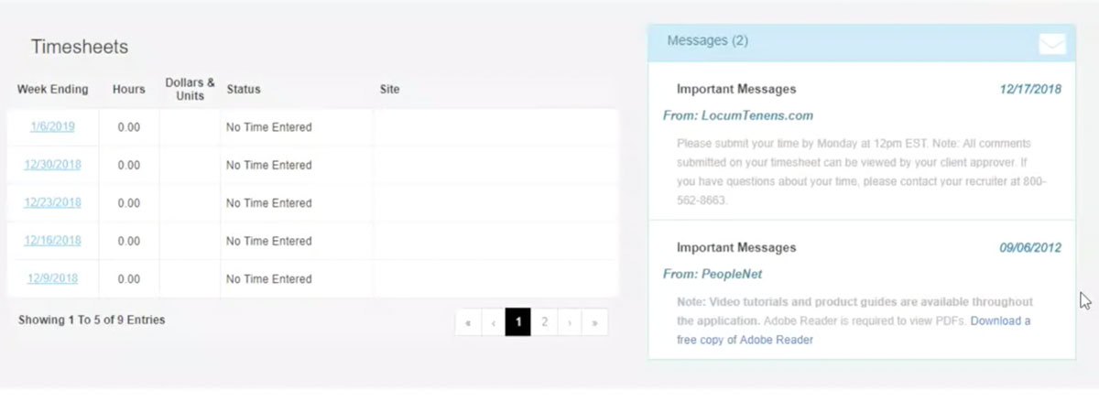This screenshot has width=1099, height=412.
Task: Download a free copy of Adobe Reader
Action: tap(854, 331)
